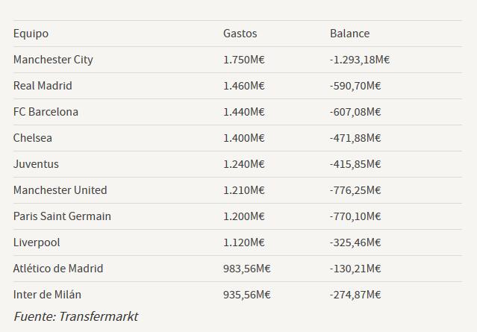Screen dimensions: 477x332
Task: Select Liverpool's 1.120M€ spending cell
Action: tap(244, 242)
